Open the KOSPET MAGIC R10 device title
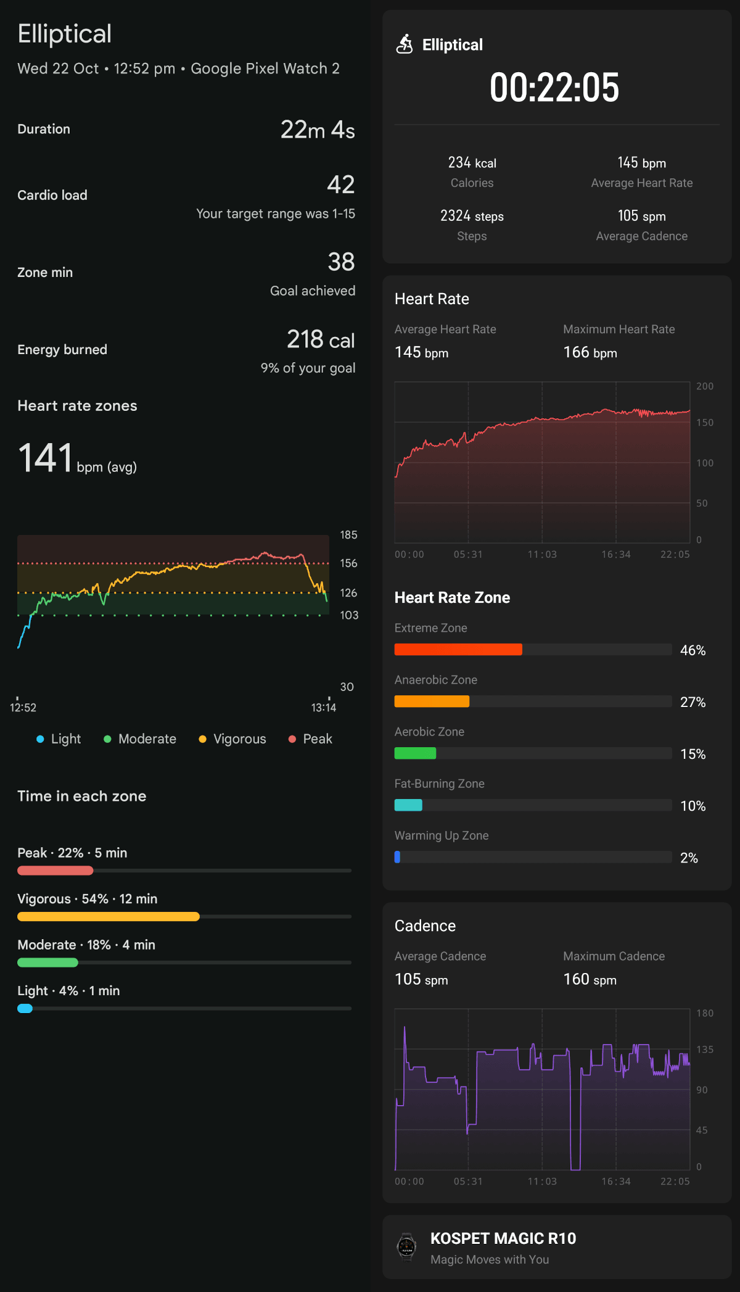 (503, 1238)
